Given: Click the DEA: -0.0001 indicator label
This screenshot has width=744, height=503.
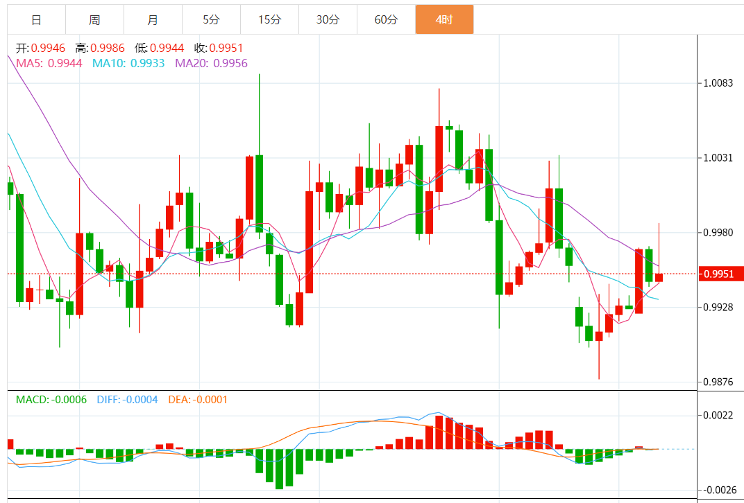Looking at the screenshot, I should point(198,400).
